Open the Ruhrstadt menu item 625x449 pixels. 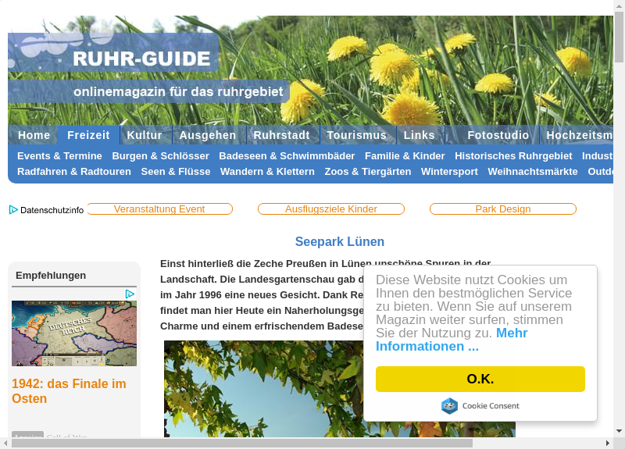click(x=281, y=135)
